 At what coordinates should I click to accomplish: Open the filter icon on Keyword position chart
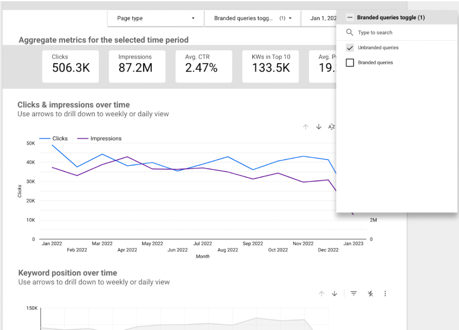point(353,293)
